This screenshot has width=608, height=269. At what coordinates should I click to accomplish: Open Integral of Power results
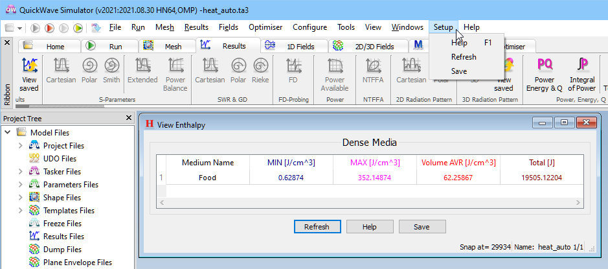(x=582, y=75)
